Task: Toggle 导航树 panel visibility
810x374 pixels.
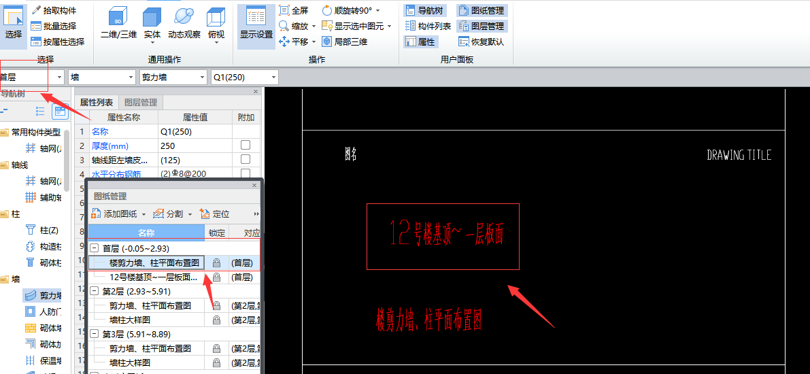Action: [424, 10]
